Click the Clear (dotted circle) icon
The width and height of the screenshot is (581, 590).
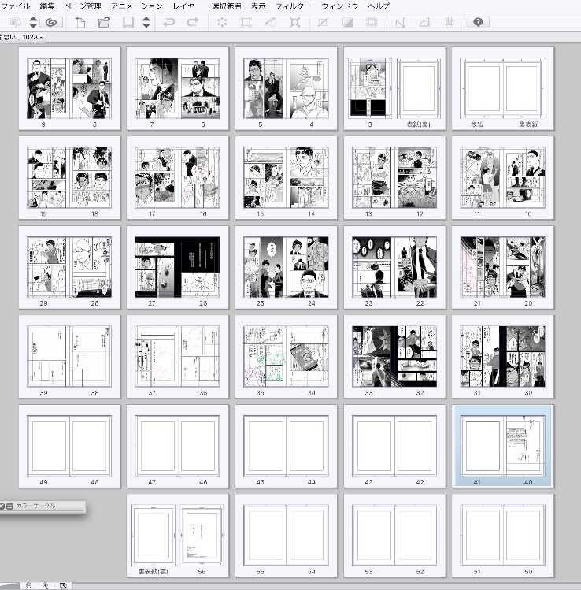point(222,22)
